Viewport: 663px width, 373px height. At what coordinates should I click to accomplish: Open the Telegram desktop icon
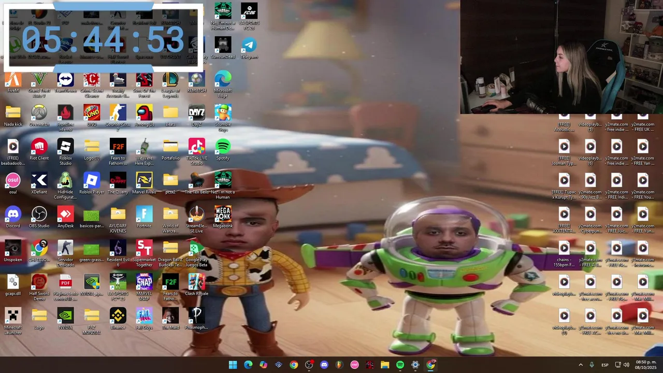coord(249,49)
